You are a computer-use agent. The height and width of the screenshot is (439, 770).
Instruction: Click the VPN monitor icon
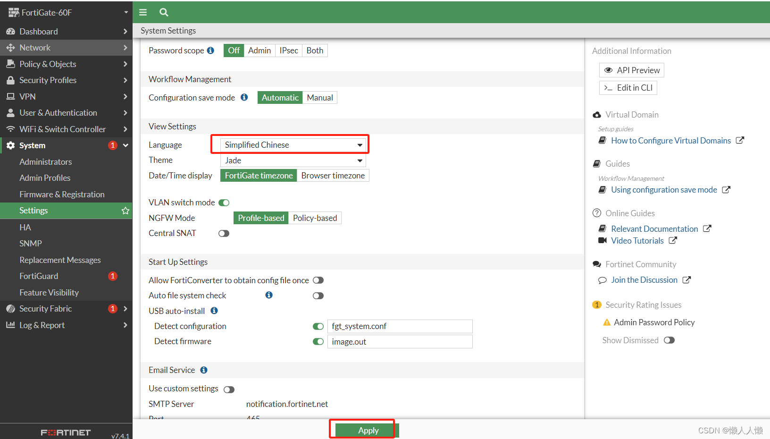coord(10,96)
